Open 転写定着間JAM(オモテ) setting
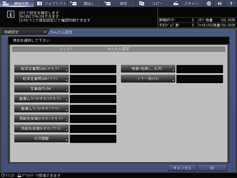237x178 pixels. pyautogui.click(x=41, y=69)
